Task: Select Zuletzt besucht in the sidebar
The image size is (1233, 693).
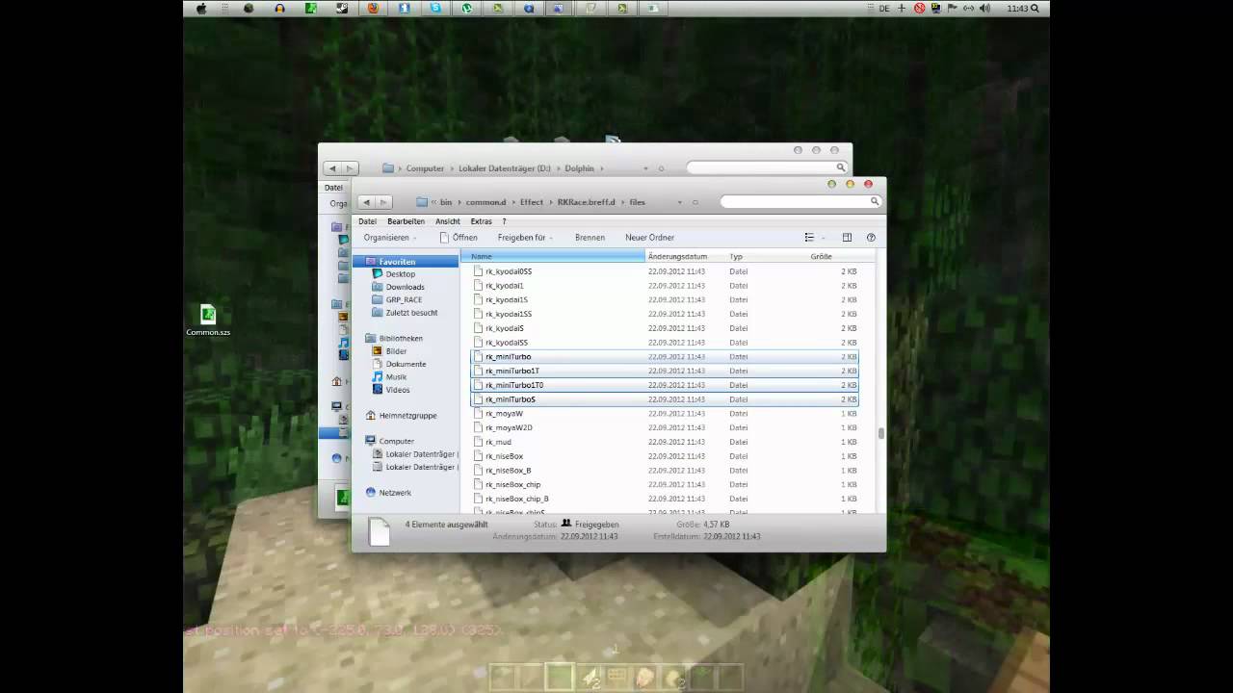Action: [x=411, y=312]
